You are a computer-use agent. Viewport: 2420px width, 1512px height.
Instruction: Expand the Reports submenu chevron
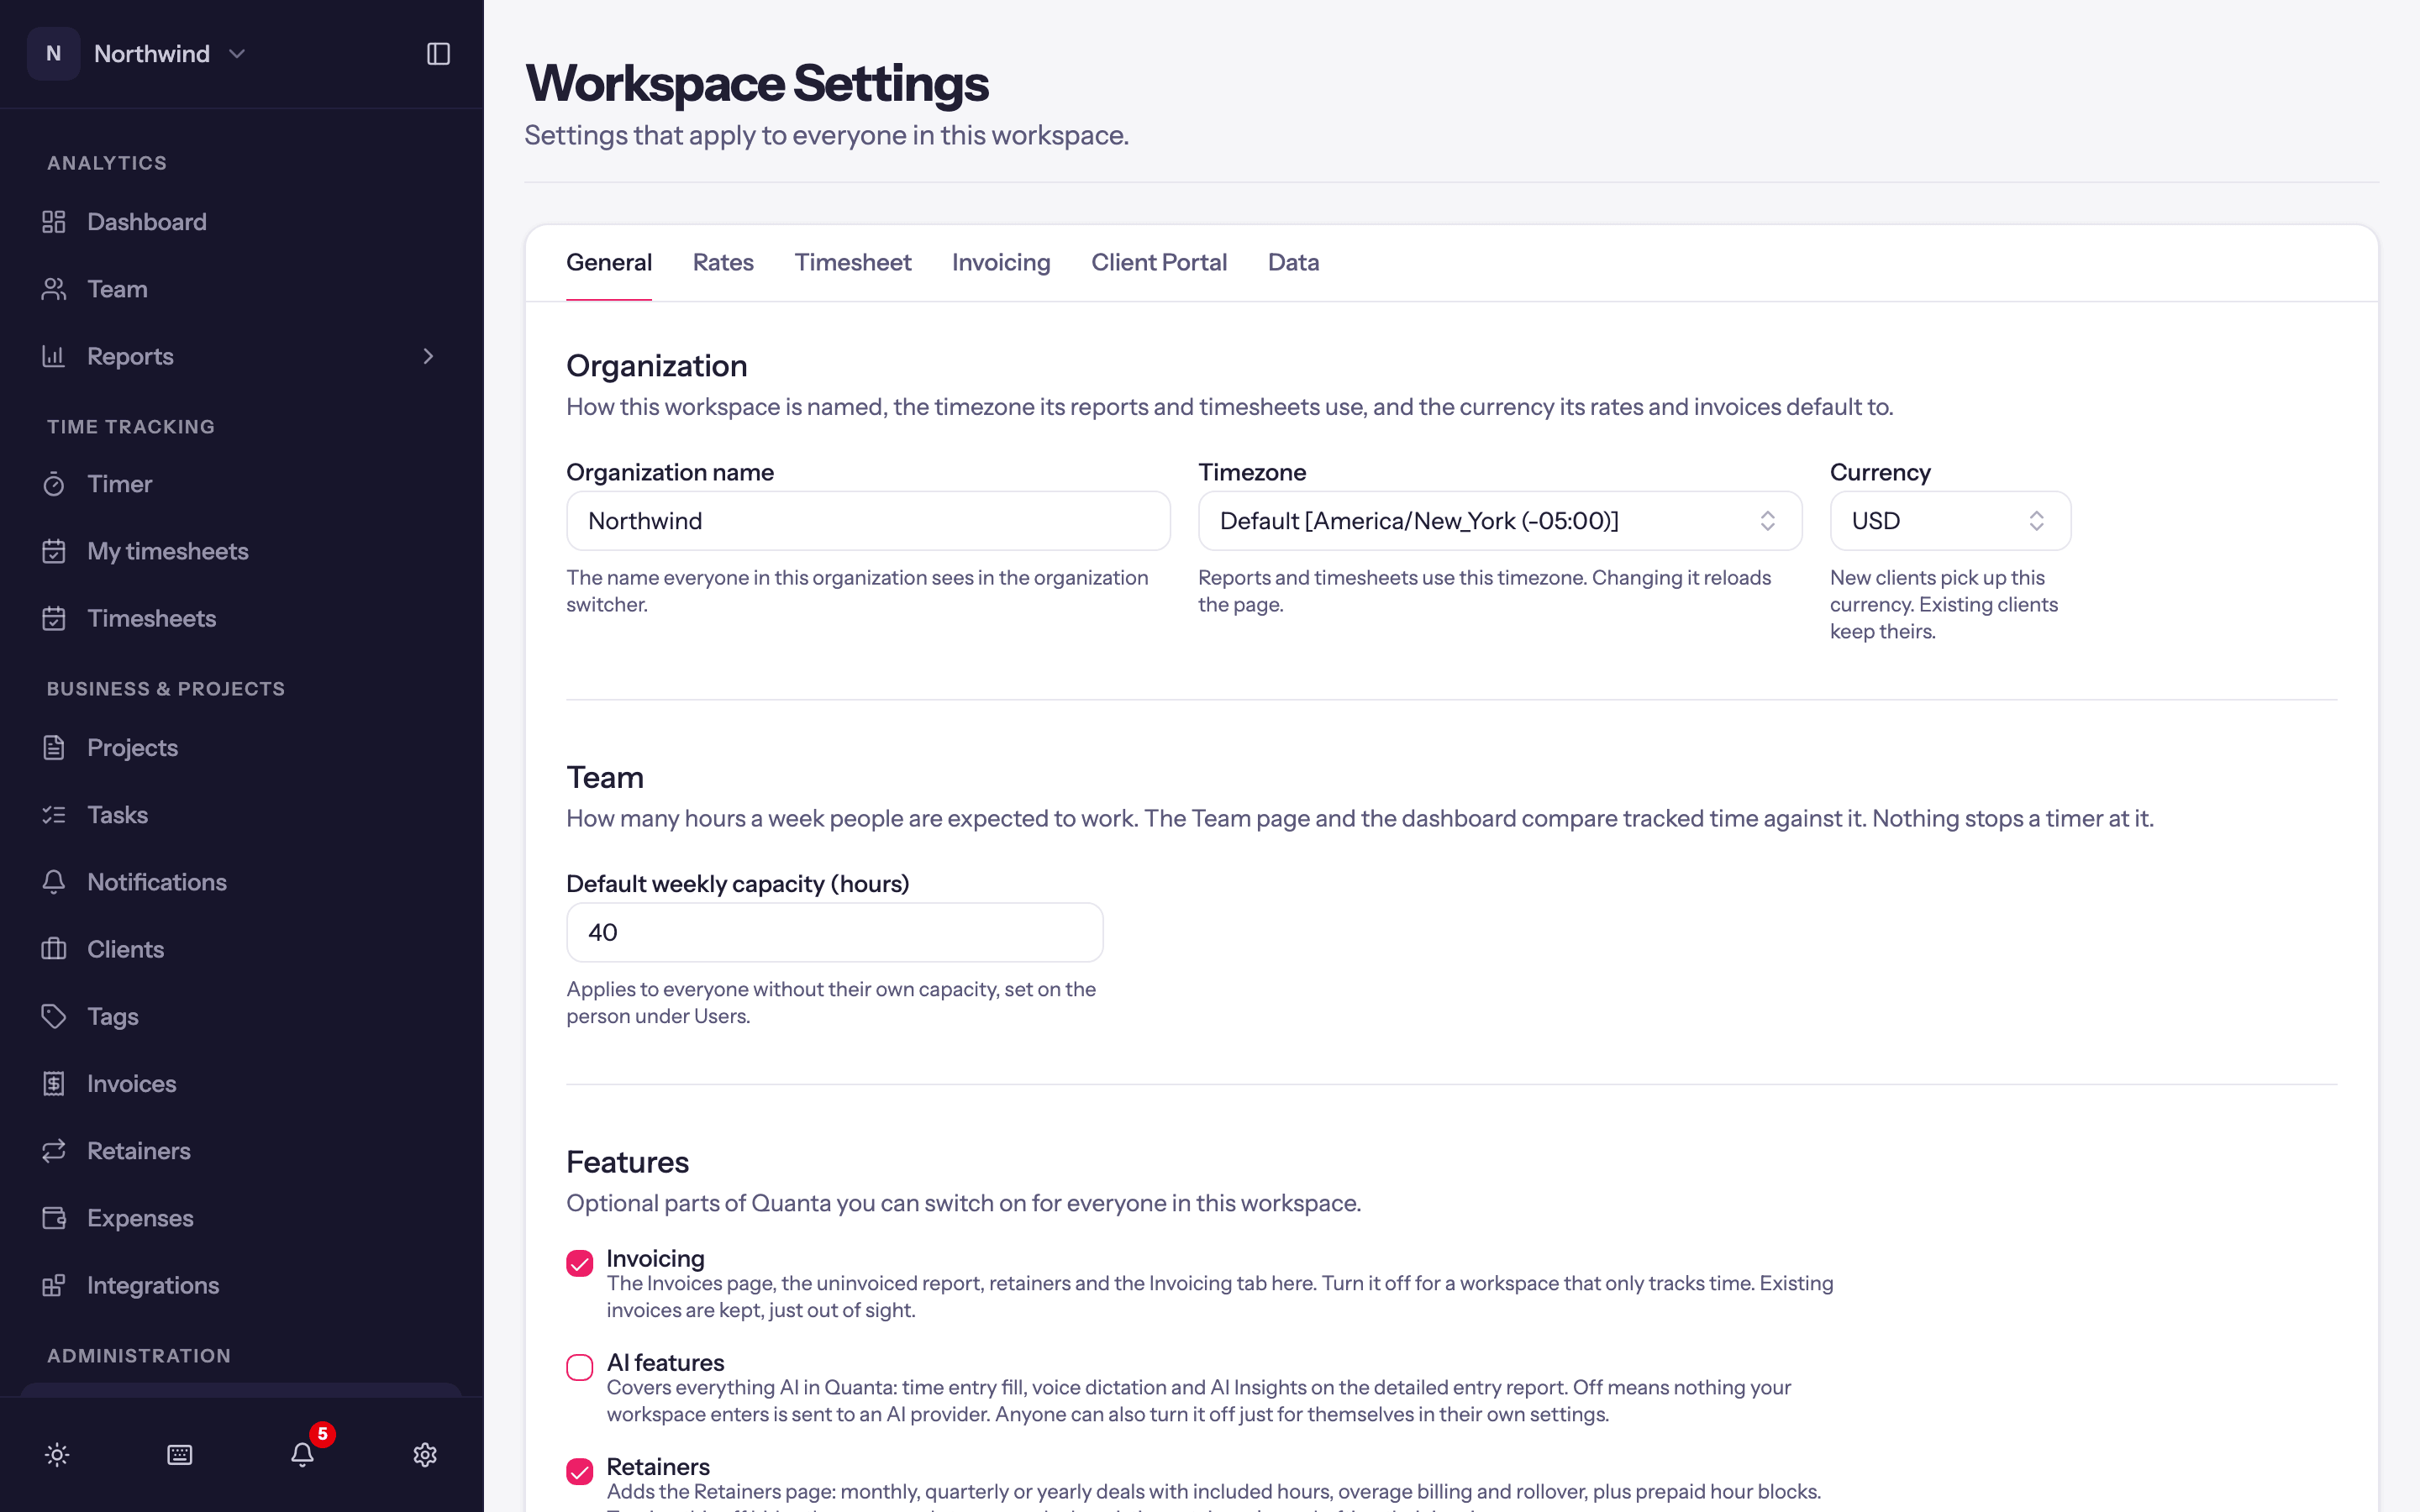[x=428, y=356]
